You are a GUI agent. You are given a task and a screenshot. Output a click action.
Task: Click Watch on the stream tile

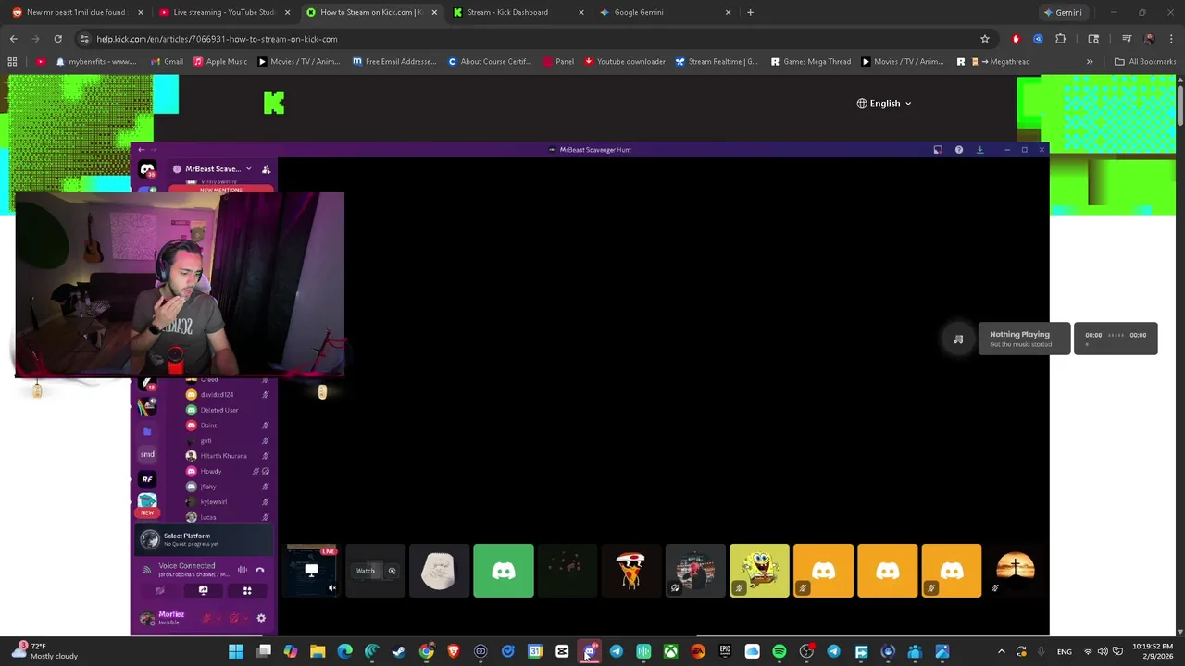click(x=366, y=571)
